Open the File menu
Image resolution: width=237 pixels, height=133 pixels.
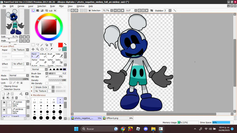click(4, 6)
